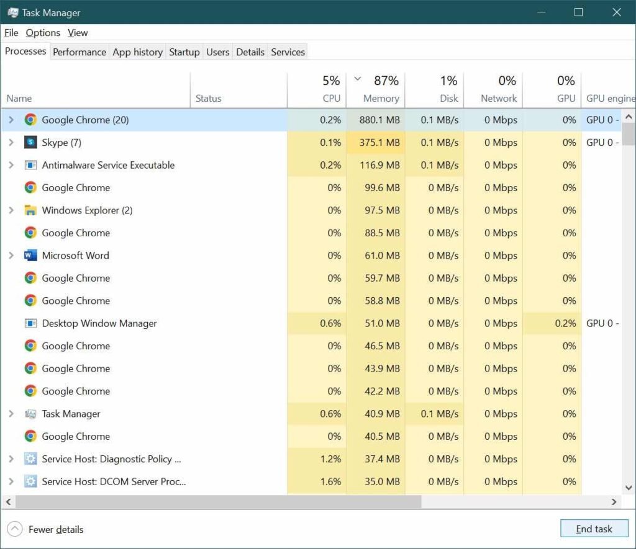Viewport: 636px width, 549px height.
Task: Click the vertical scrollbar up arrow
Action: [x=629, y=117]
